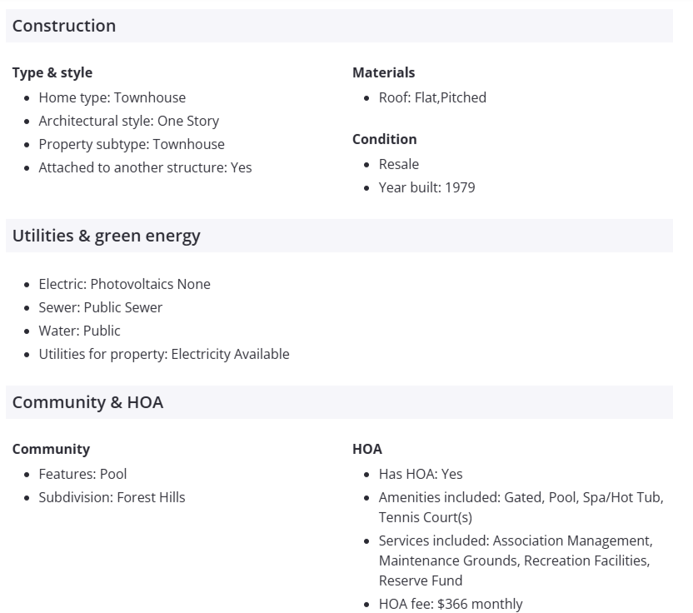Click the Sewer: Public Sewer entry

click(100, 307)
